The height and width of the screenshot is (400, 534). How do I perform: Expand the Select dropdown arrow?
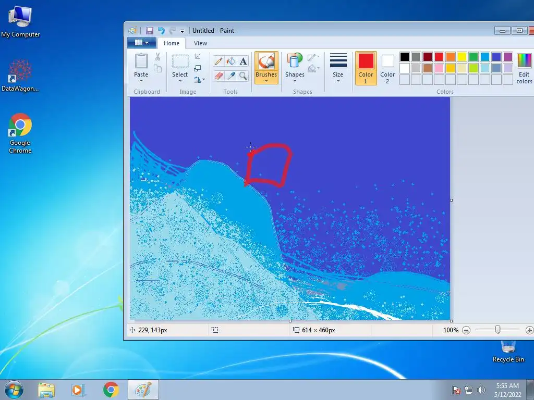click(180, 81)
